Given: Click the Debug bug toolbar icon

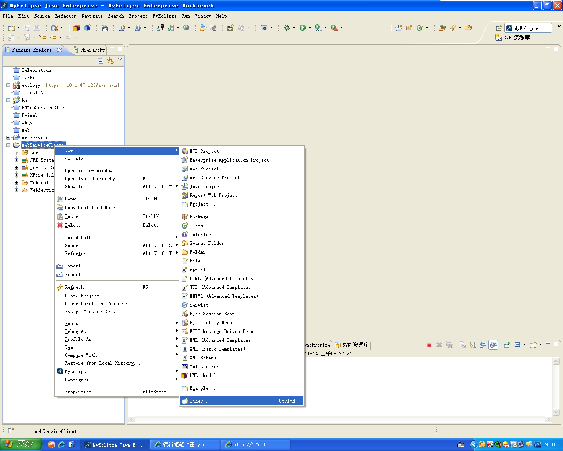Looking at the screenshot, I should pos(287,28).
